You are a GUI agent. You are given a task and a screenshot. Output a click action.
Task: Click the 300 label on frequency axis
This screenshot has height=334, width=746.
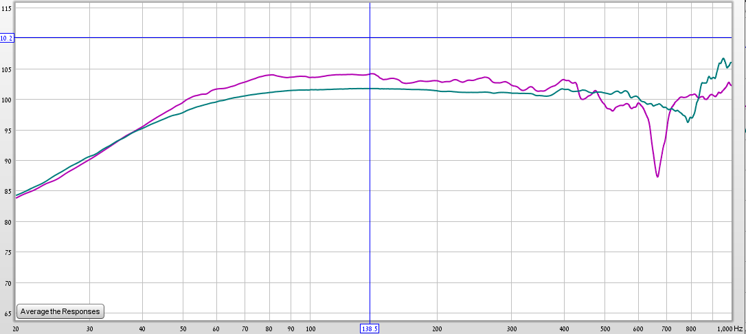point(512,329)
